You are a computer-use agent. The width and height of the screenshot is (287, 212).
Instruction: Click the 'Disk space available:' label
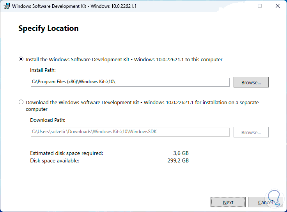pos(55,161)
